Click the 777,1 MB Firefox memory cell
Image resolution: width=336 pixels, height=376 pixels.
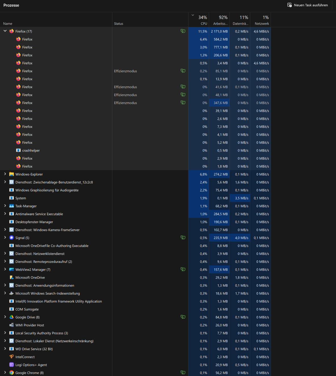(219, 47)
